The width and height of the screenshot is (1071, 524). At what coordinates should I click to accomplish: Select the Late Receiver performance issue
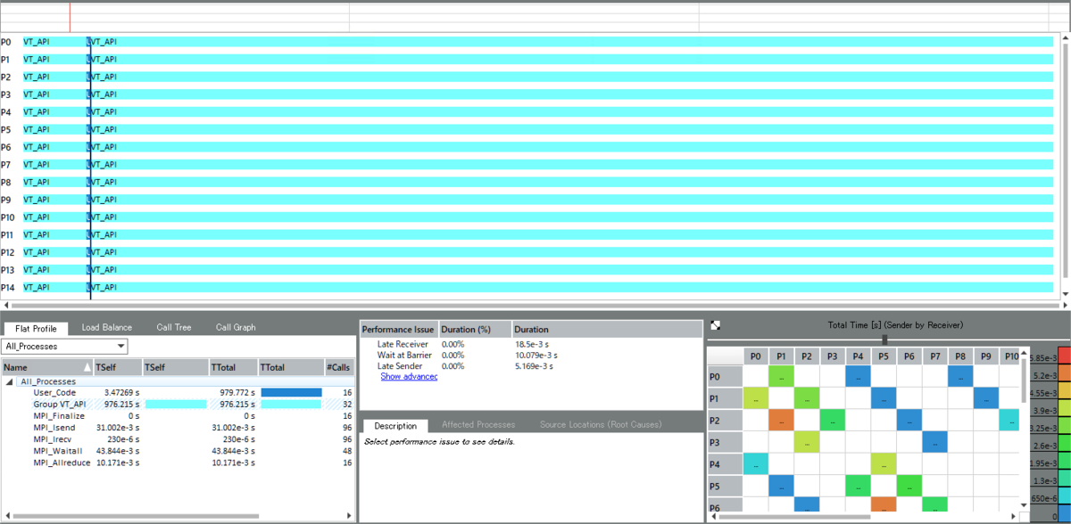403,344
